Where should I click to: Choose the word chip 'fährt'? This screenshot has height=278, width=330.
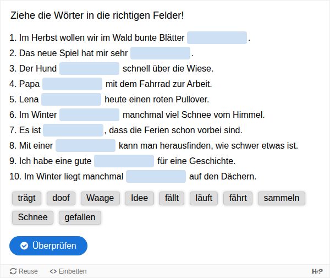click(x=238, y=198)
